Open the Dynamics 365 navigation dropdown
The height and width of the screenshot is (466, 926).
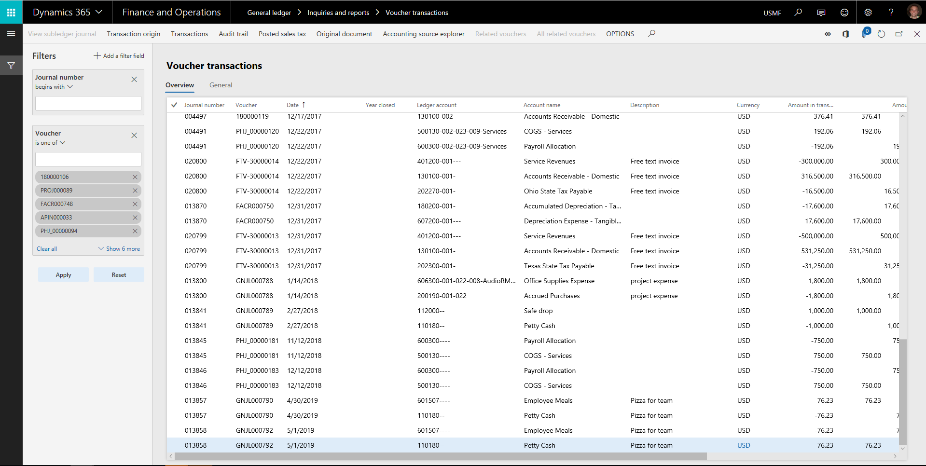(67, 12)
